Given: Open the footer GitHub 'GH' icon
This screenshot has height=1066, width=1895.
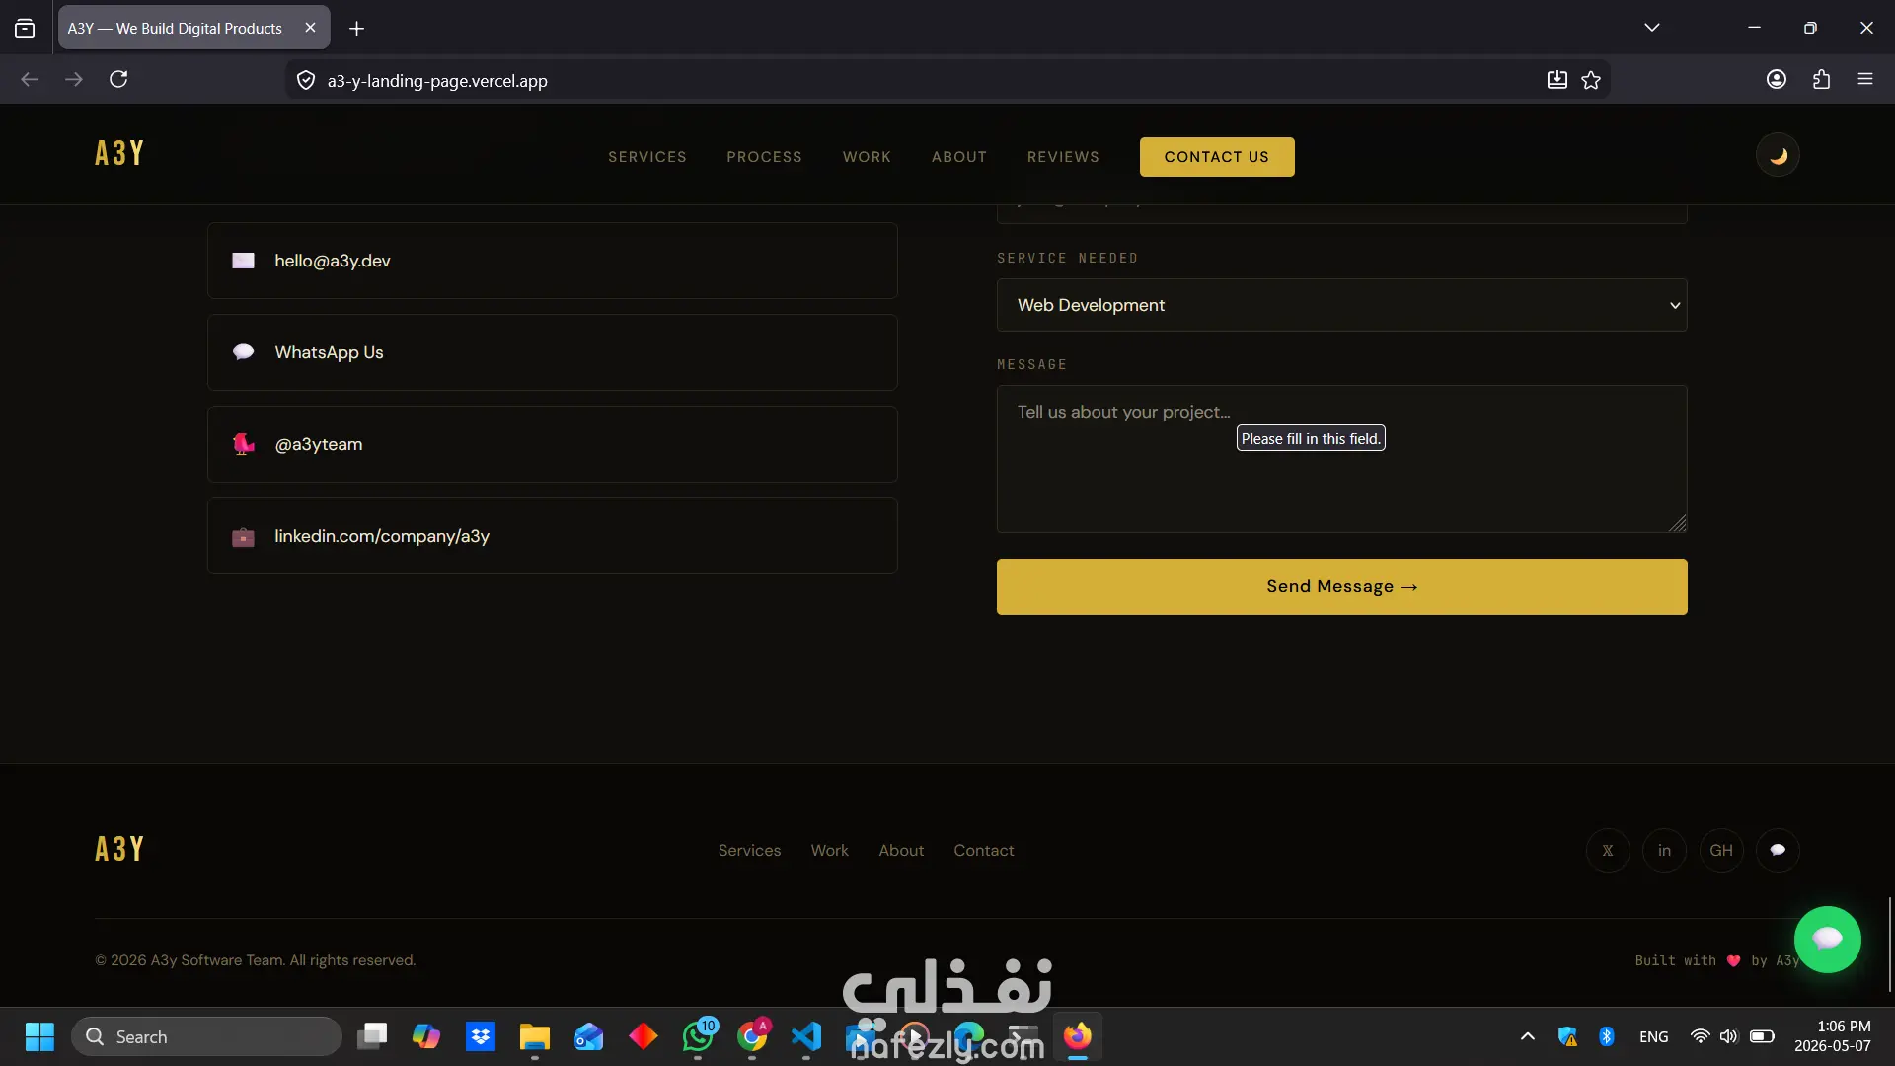Looking at the screenshot, I should 1721,851.
